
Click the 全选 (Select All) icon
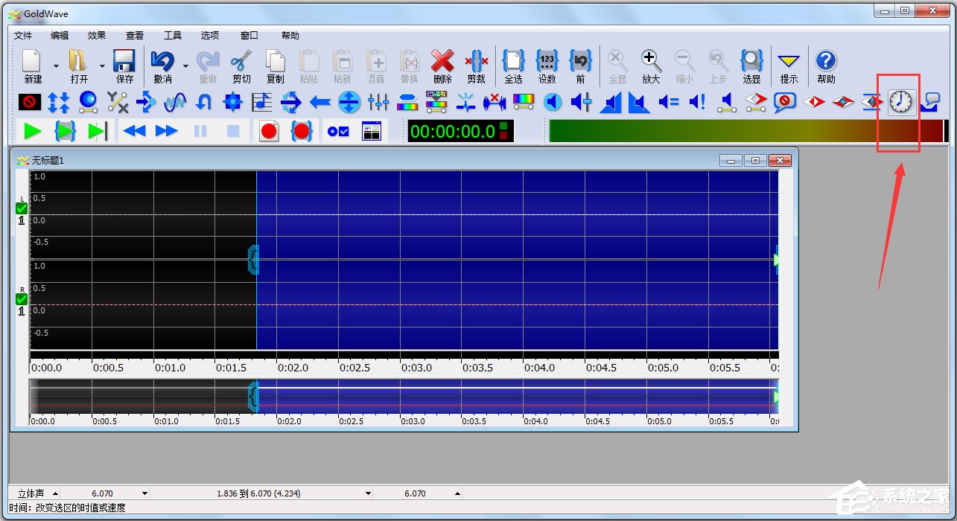click(x=513, y=66)
